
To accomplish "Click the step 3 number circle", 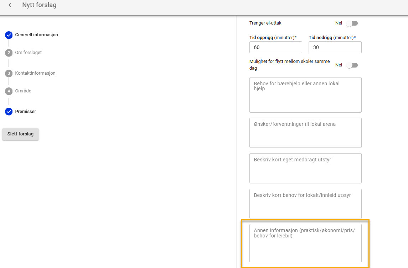I will point(9,73).
